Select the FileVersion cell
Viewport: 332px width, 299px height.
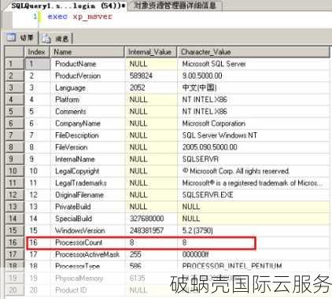tap(87, 147)
